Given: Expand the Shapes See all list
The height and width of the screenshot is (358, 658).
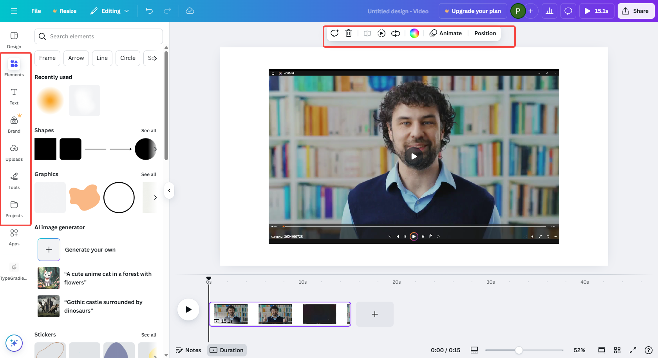Looking at the screenshot, I should pos(149,130).
